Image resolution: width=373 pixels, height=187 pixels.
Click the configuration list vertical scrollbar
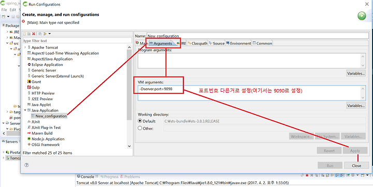click(x=129, y=84)
